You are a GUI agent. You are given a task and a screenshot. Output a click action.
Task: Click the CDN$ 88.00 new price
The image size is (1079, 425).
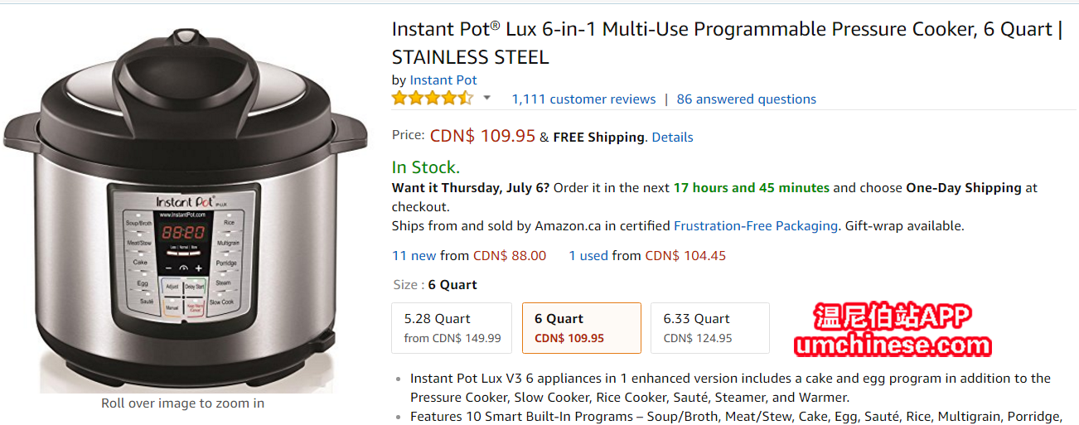point(510,255)
